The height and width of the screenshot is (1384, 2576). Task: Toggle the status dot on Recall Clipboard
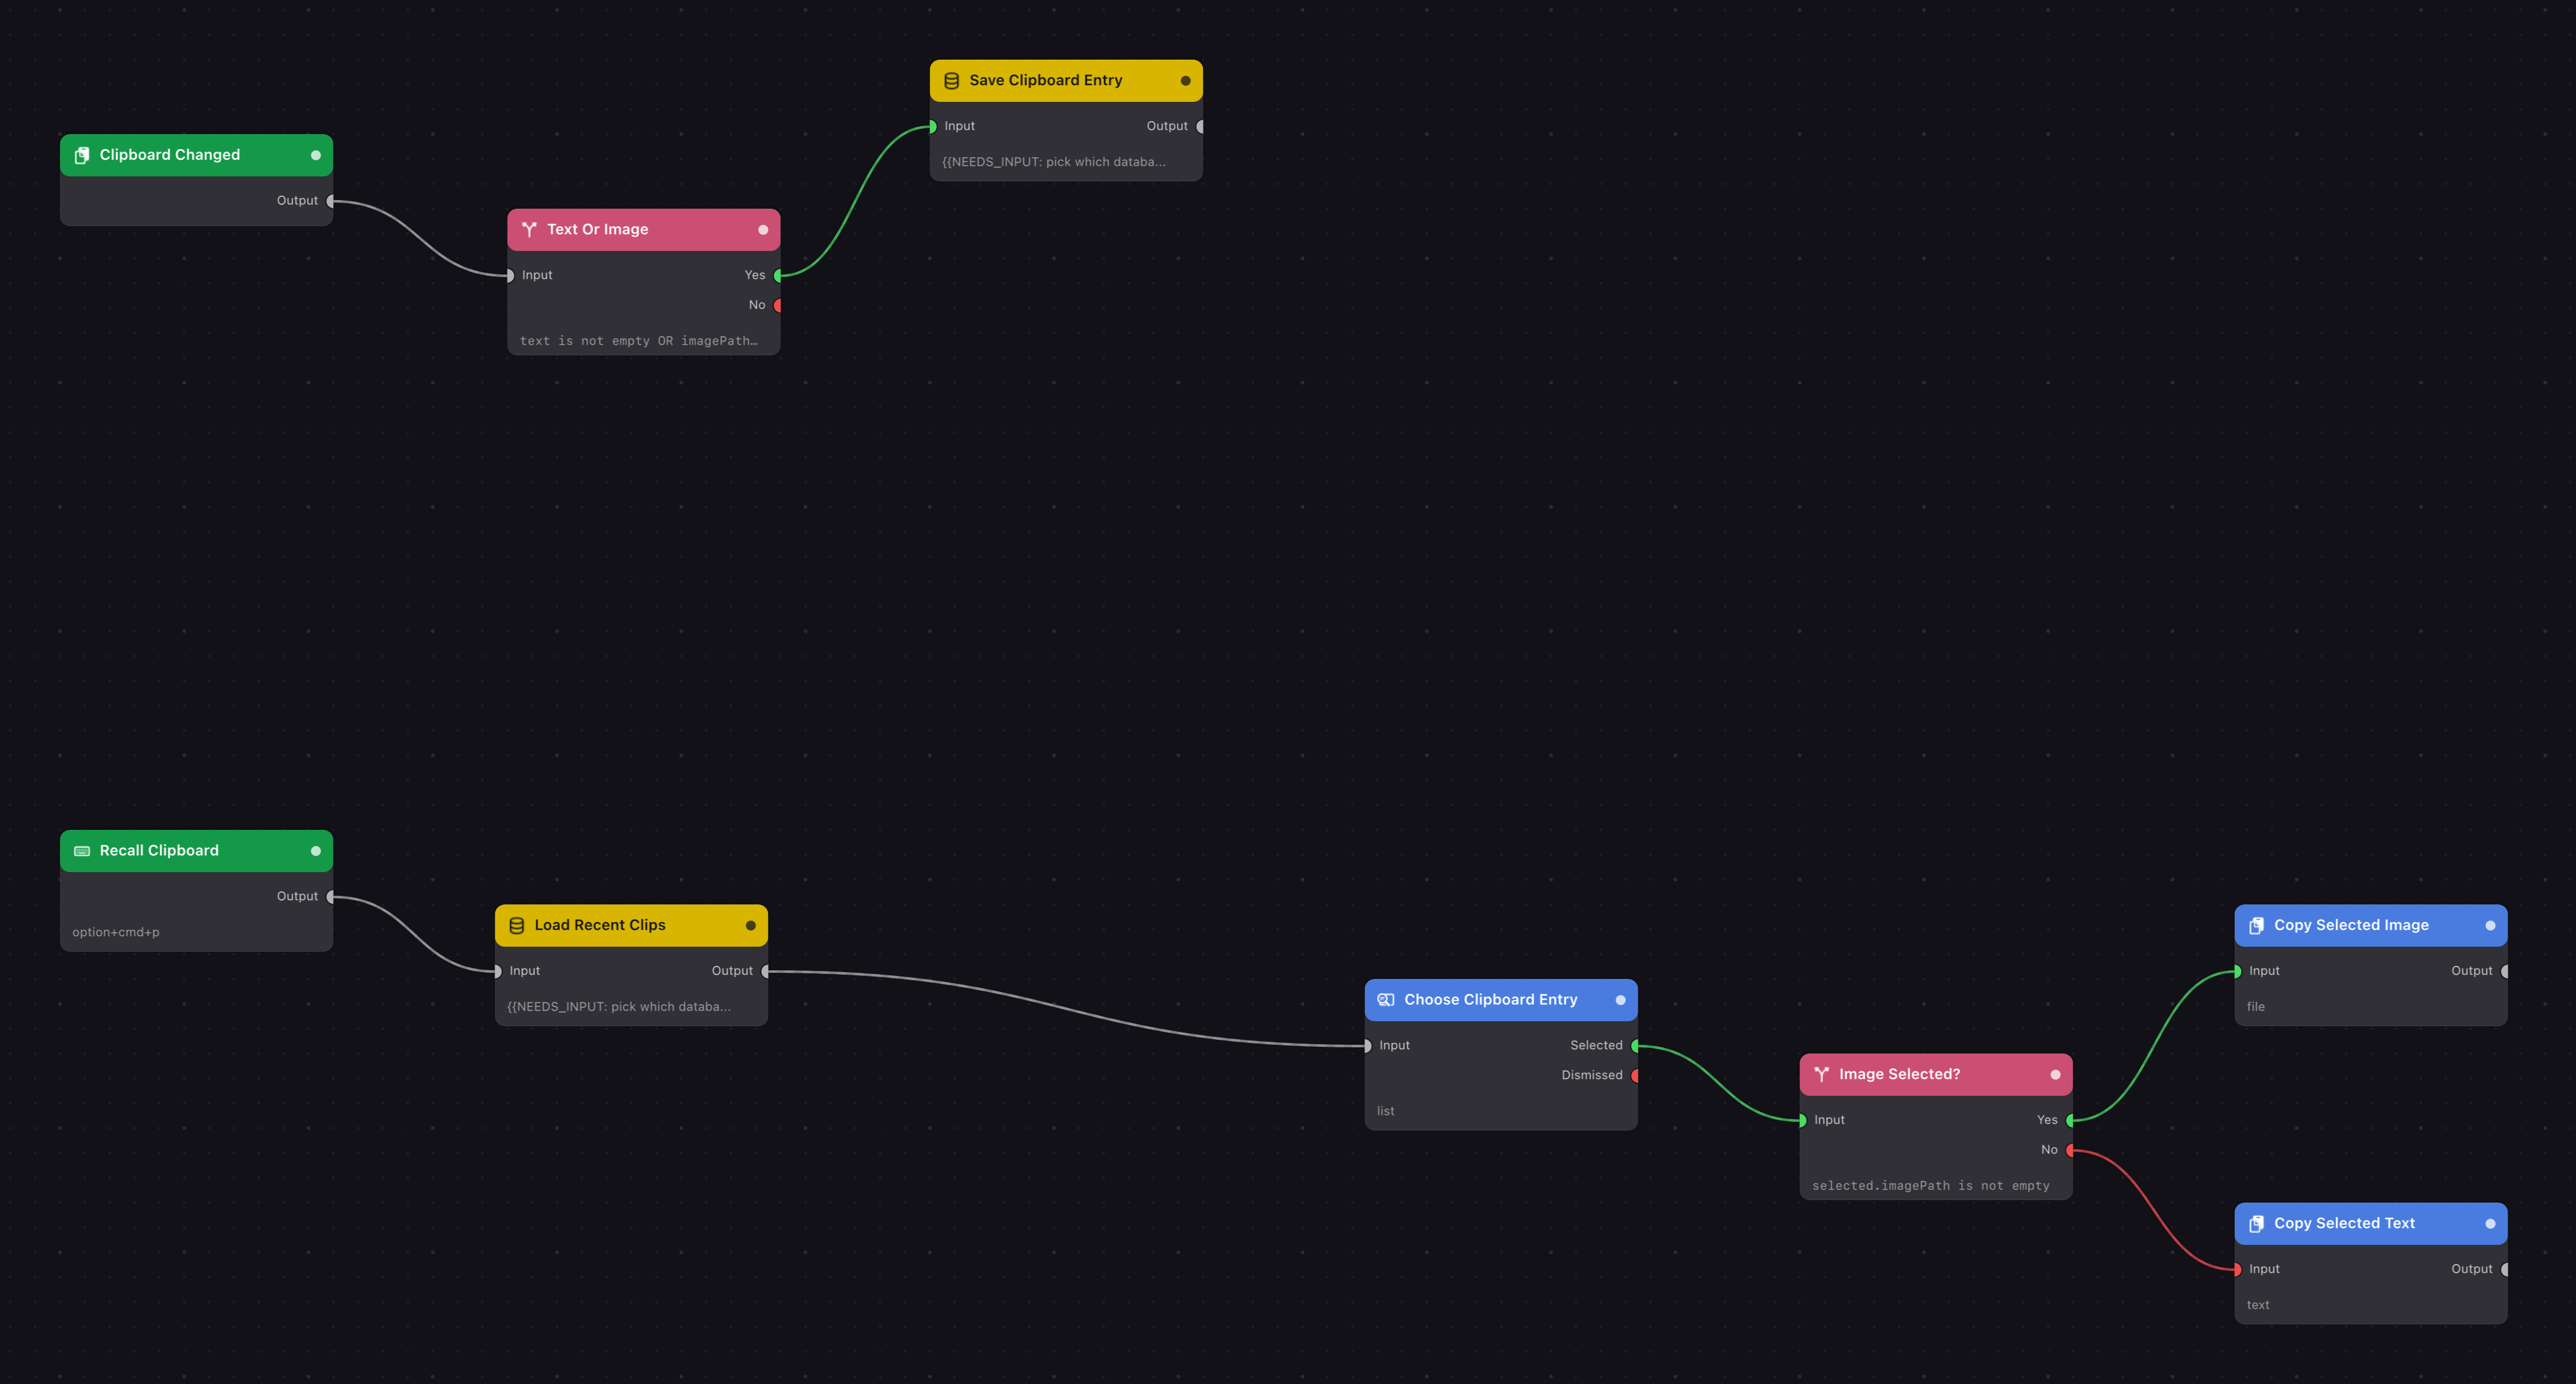click(316, 851)
